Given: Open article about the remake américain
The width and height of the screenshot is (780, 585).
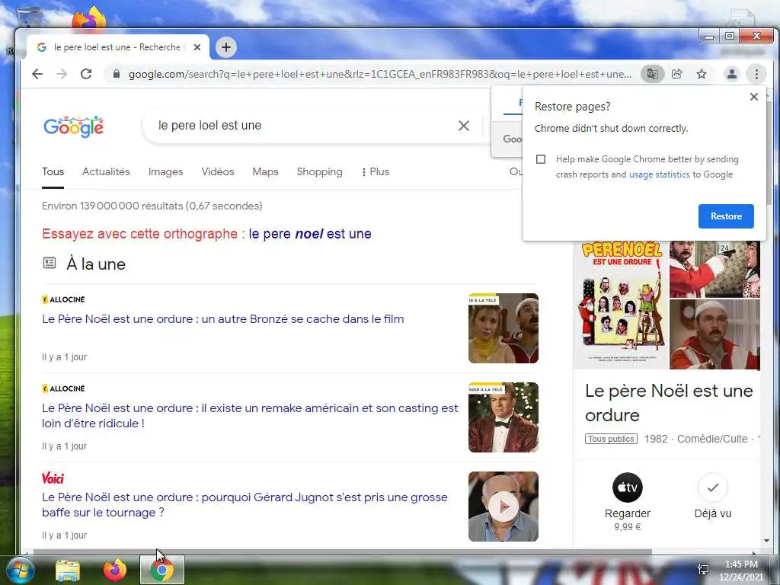Looking at the screenshot, I should click(250, 415).
